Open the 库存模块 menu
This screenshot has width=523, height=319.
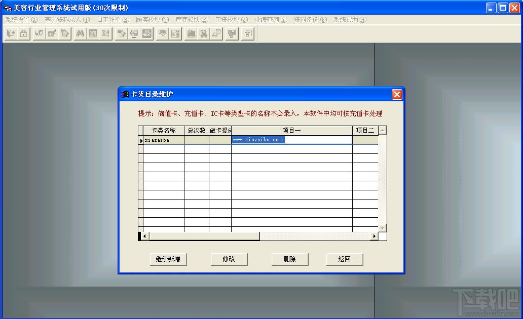tap(192, 20)
